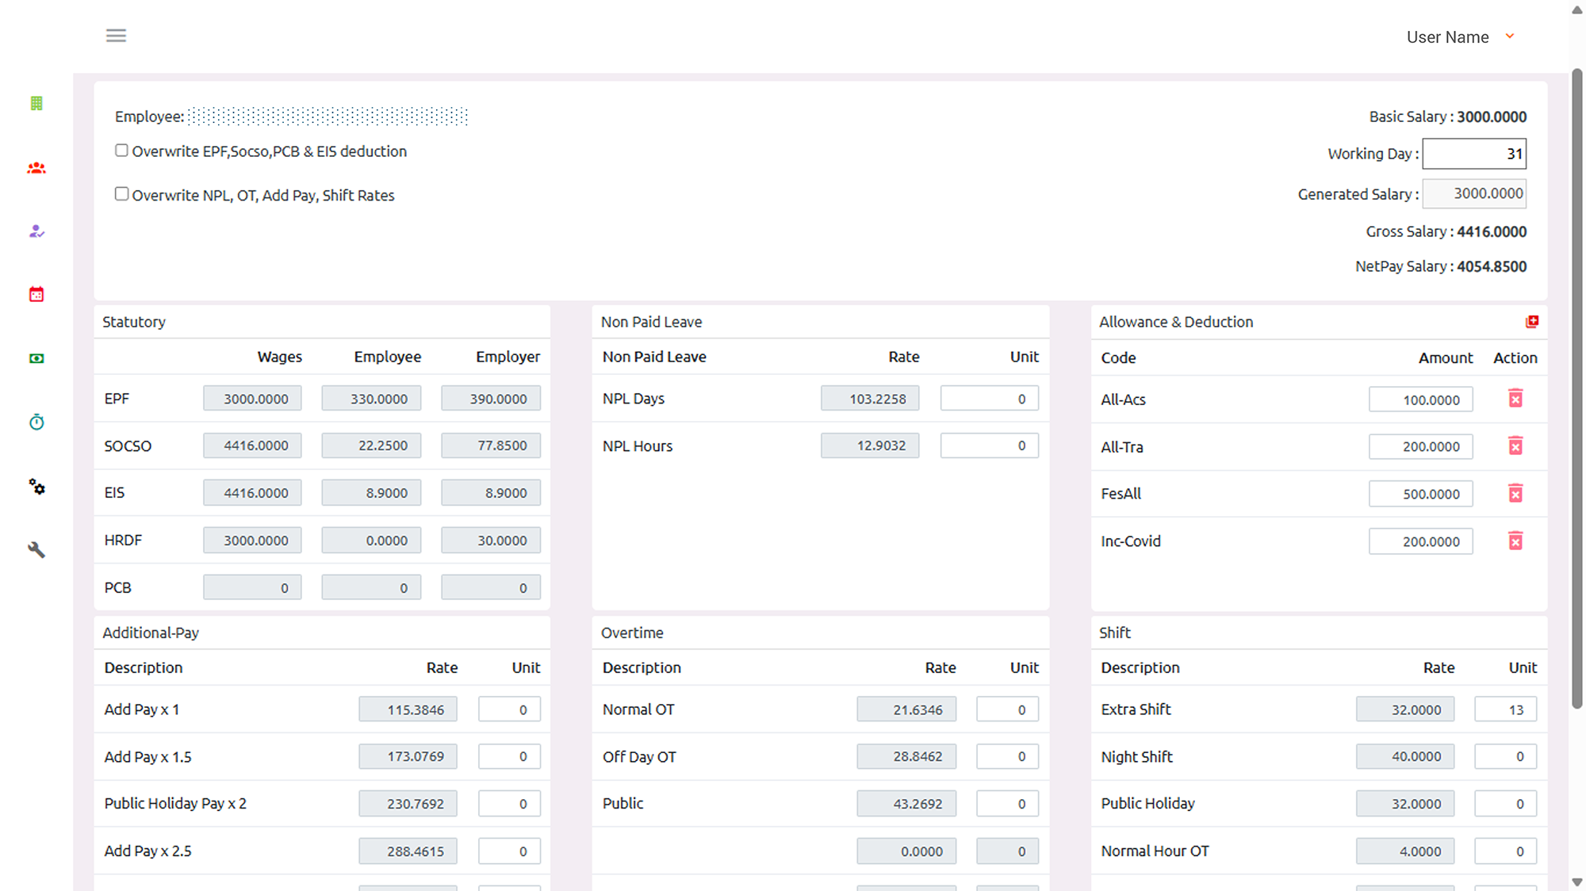Viewport: 1586px width, 891px height.
Task: Open the red calendar sidebar icon
Action: click(x=36, y=294)
